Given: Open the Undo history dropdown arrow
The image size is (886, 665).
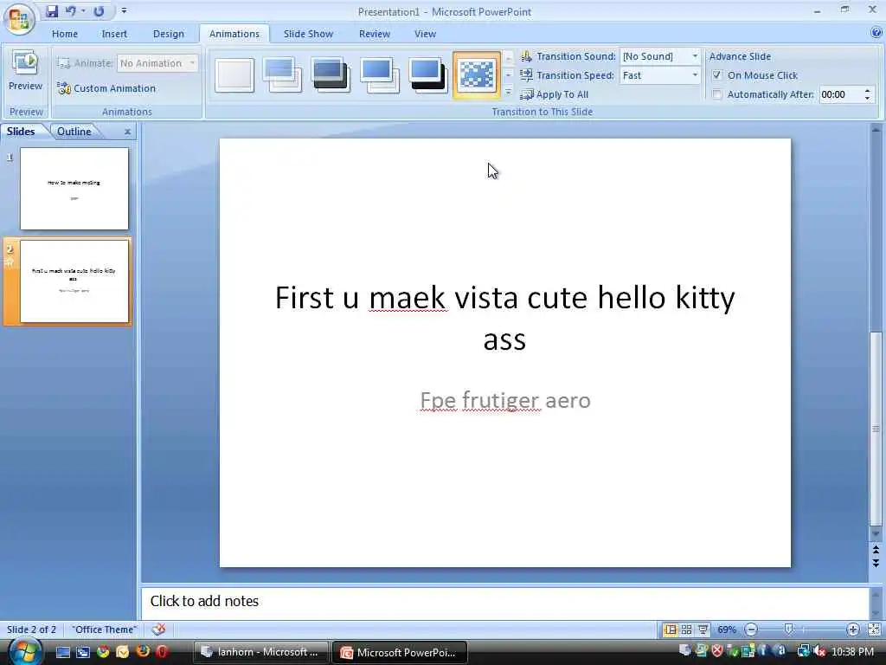Looking at the screenshot, I should (x=83, y=11).
